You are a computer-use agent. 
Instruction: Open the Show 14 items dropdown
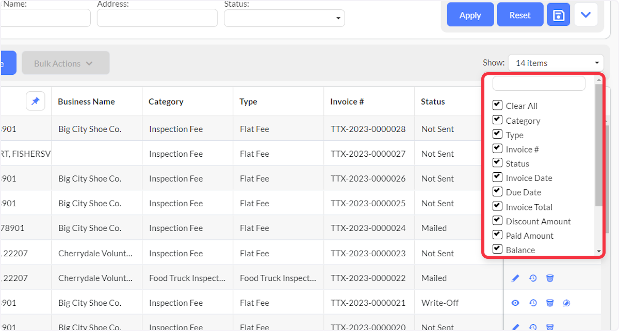click(x=556, y=63)
